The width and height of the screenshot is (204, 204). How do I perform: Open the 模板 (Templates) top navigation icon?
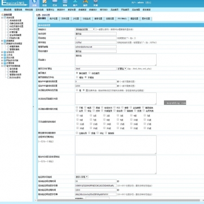[65, 3]
